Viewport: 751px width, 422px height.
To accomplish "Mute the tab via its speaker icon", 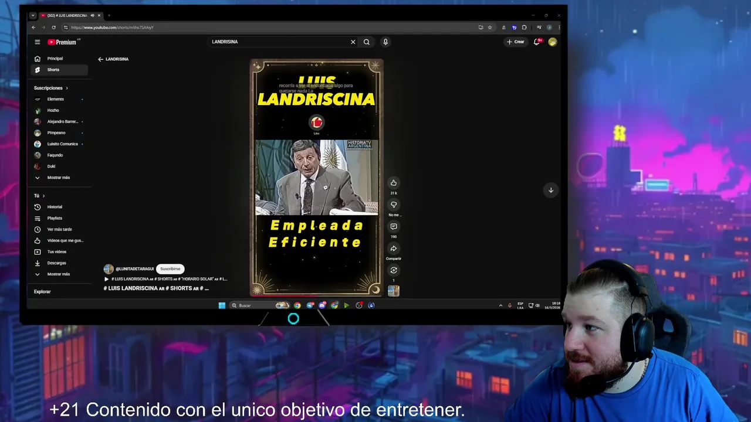I will click(x=92, y=15).
